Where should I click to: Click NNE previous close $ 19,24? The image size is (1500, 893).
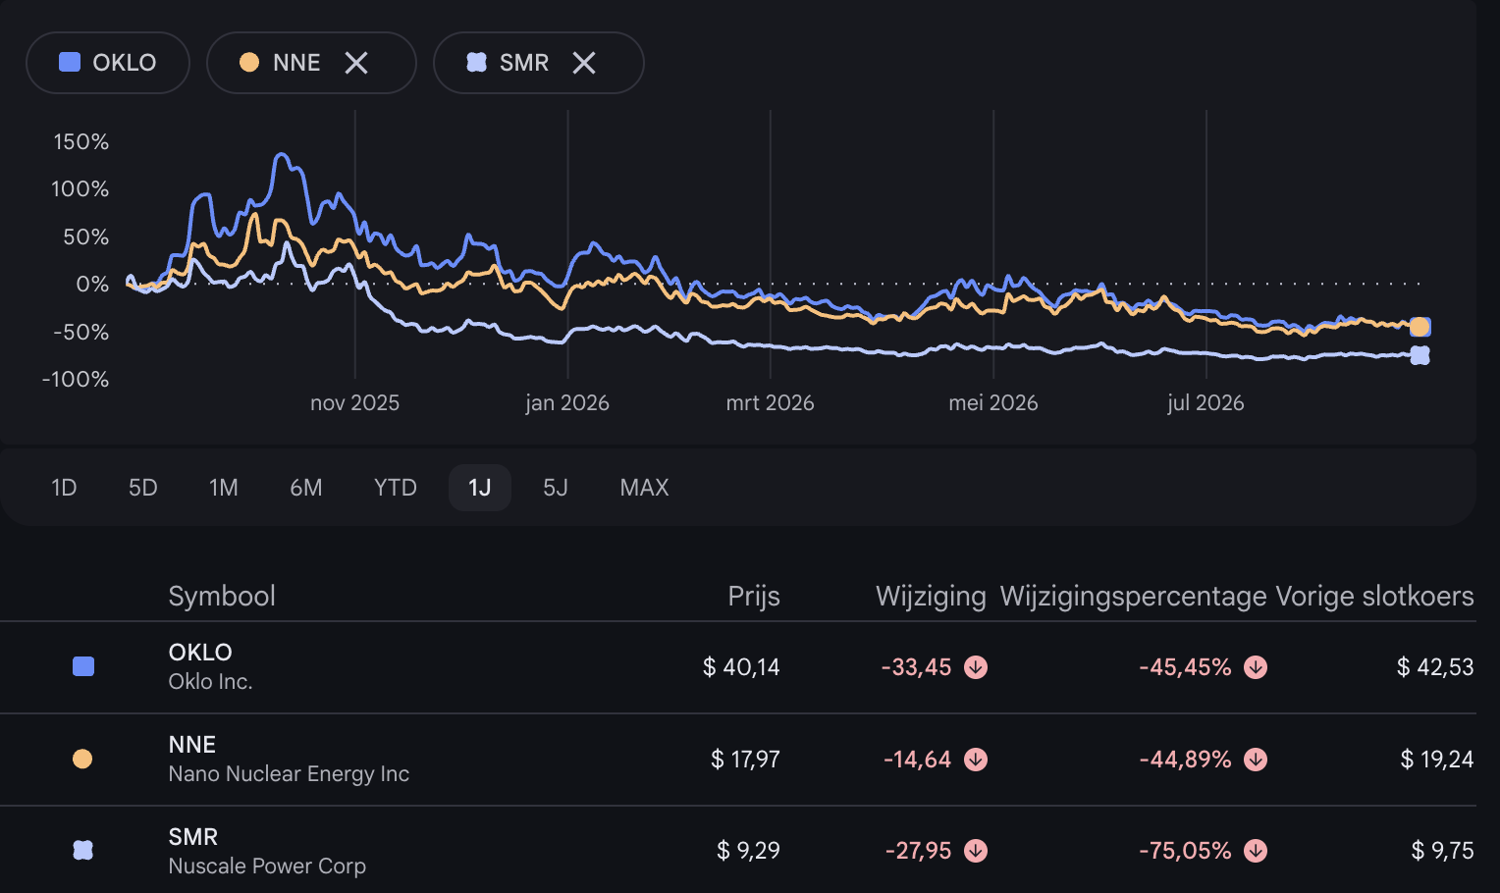point(1437,760)
